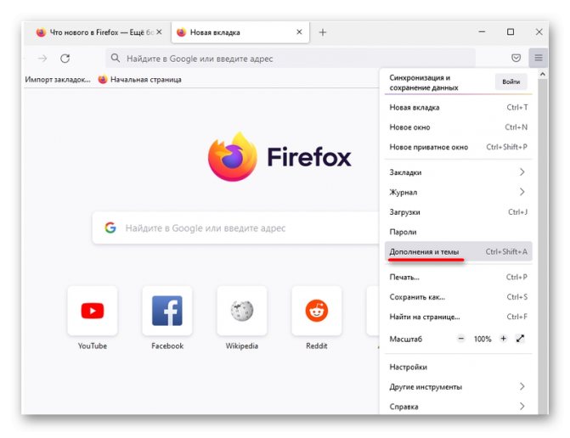Open Настройки from the menu

(458, 367)
